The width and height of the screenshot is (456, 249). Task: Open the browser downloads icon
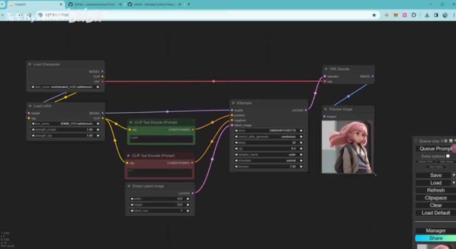[427, 15]
